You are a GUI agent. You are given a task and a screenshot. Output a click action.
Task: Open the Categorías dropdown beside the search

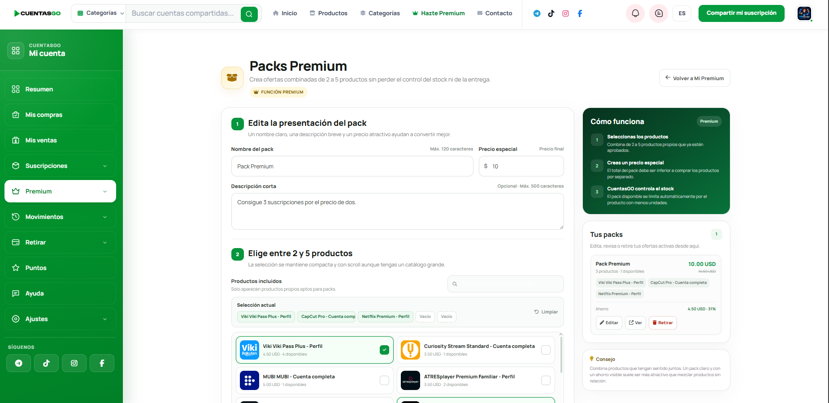[100, 13]
